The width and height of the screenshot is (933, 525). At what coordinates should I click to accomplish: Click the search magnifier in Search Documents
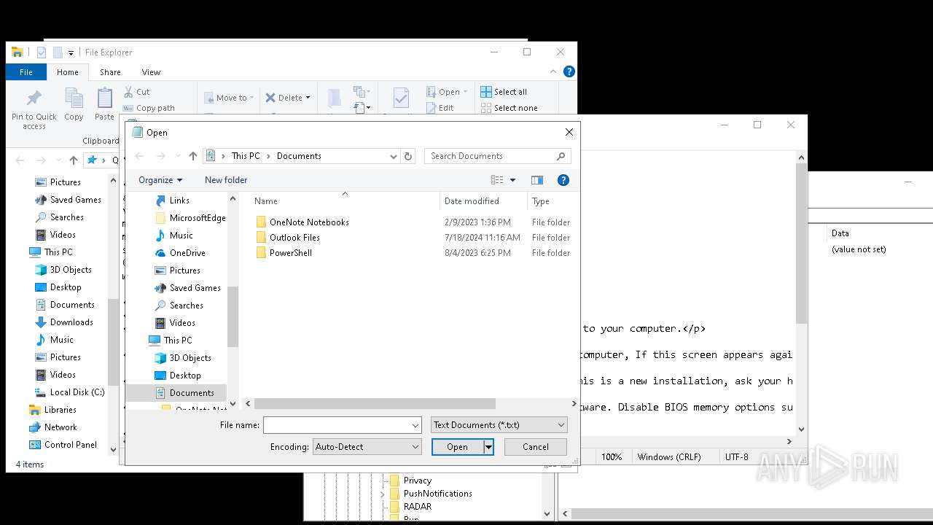tap(561, 156)
